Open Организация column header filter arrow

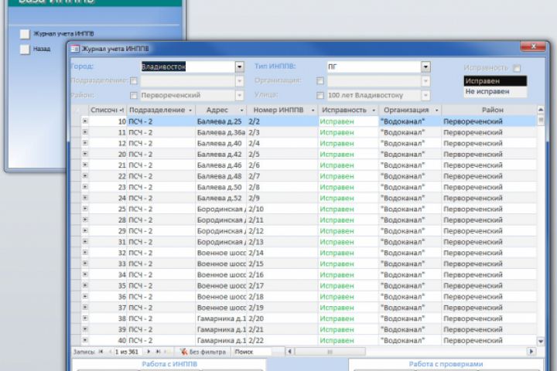click(x=436, y=111)
